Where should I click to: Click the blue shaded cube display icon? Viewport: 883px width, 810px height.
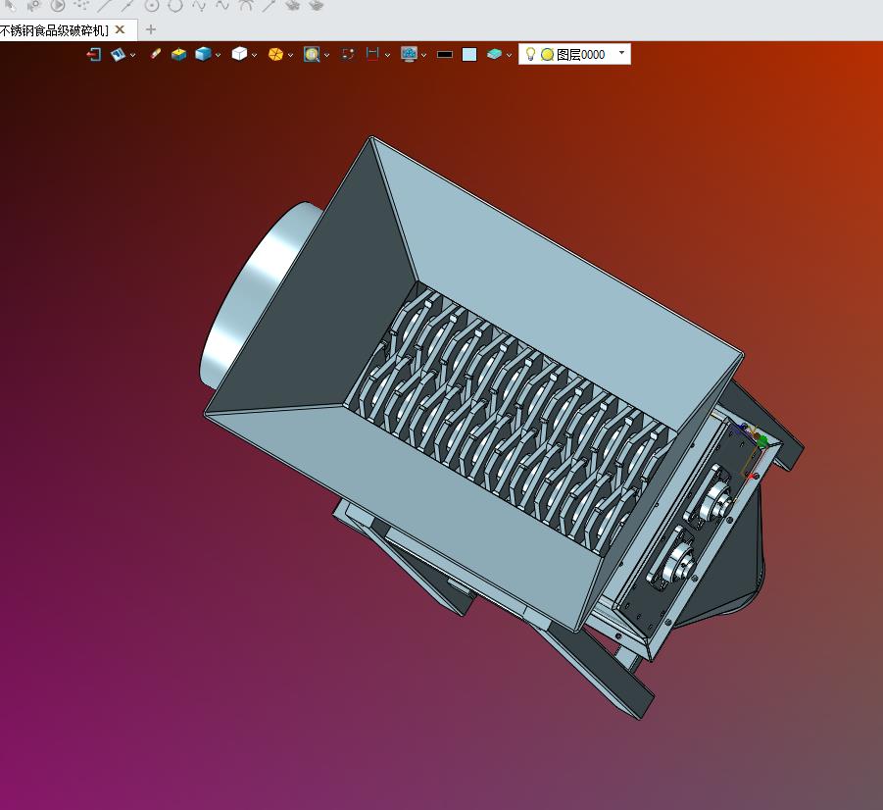pos(203,54)
